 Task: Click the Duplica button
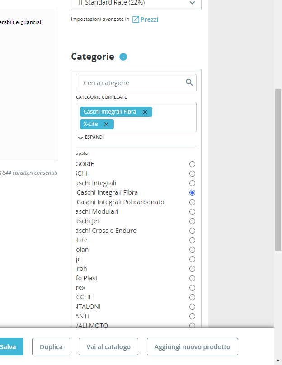pos(51,347)
